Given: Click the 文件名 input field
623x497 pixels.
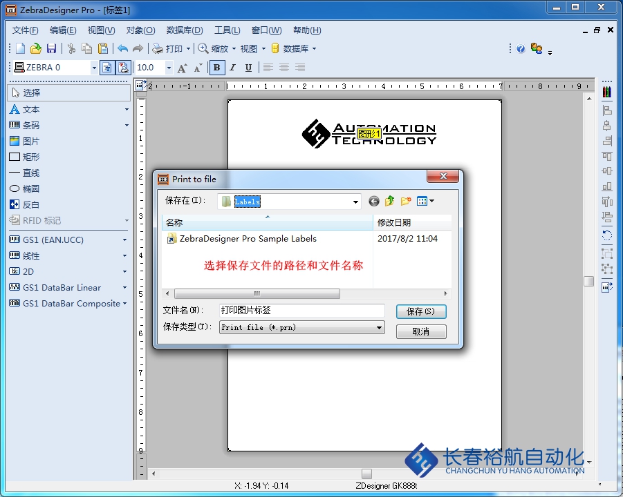Looking at the screenshot, I should coord(302,310).
